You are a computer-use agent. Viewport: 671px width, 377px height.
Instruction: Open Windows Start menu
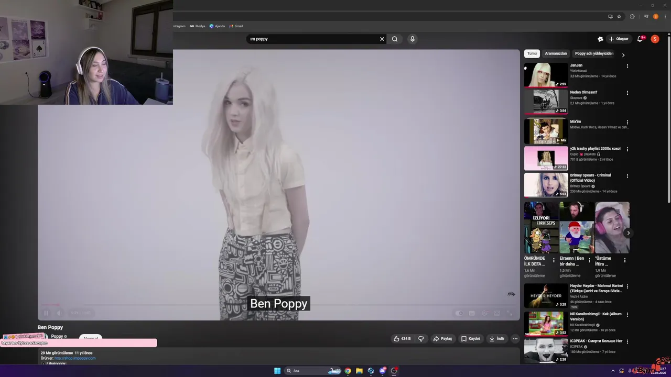pyautogui.click(x=277, y=371)
